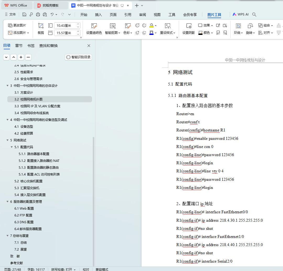Screen dimensions: 283x271
Task: Switch to 书签 tab in navigation pane
Action: point(31,46)
